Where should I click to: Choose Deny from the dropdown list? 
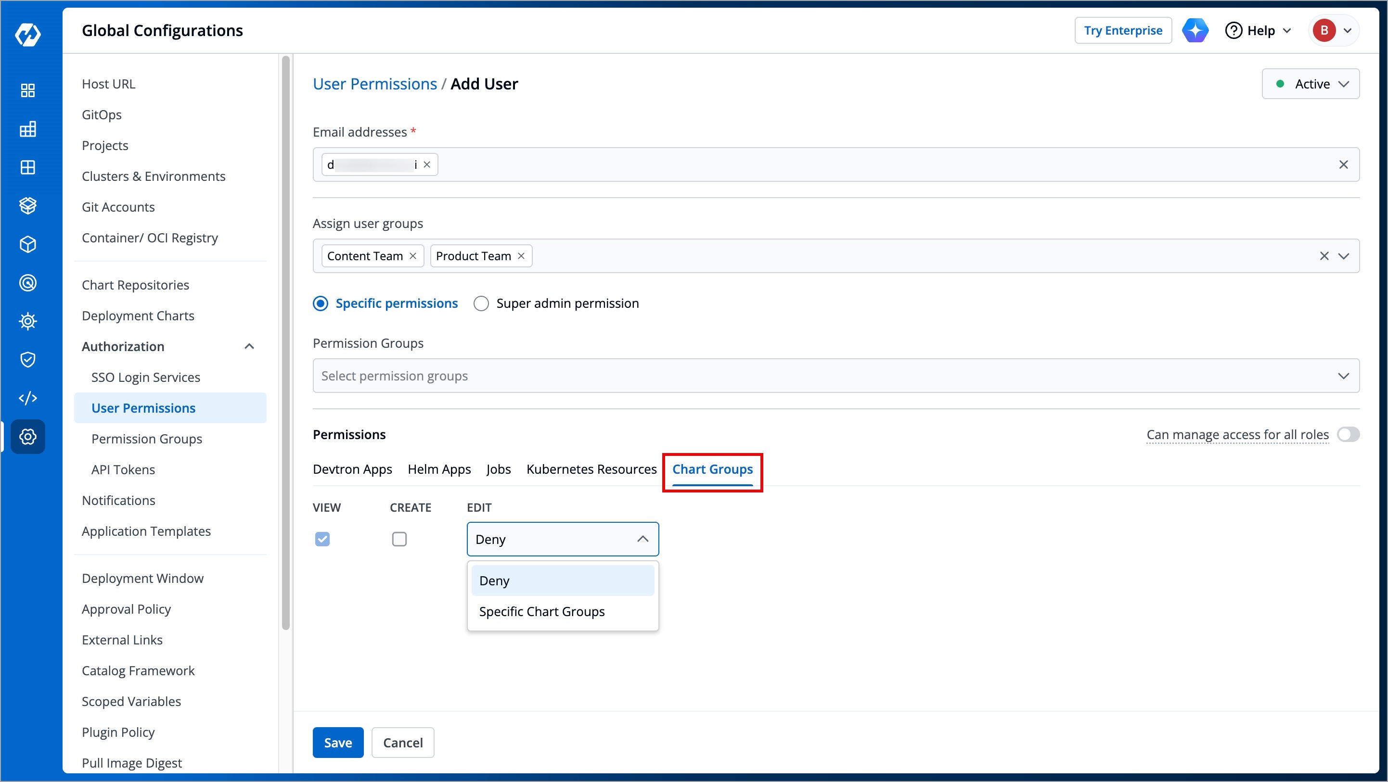[563, 581]
